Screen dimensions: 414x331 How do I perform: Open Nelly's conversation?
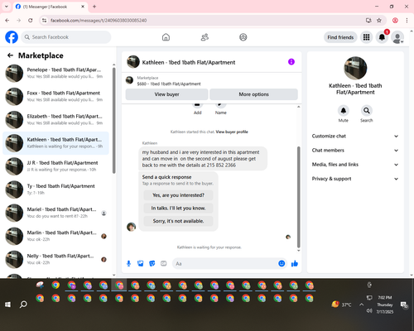pyautogui.click(x=55, y=259)
